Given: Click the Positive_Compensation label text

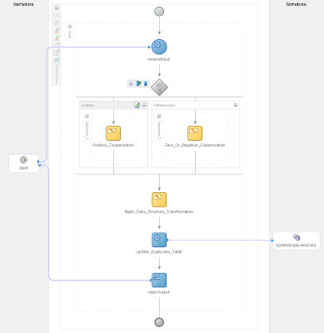Looking at the screenshot, I should pos(113,145).
